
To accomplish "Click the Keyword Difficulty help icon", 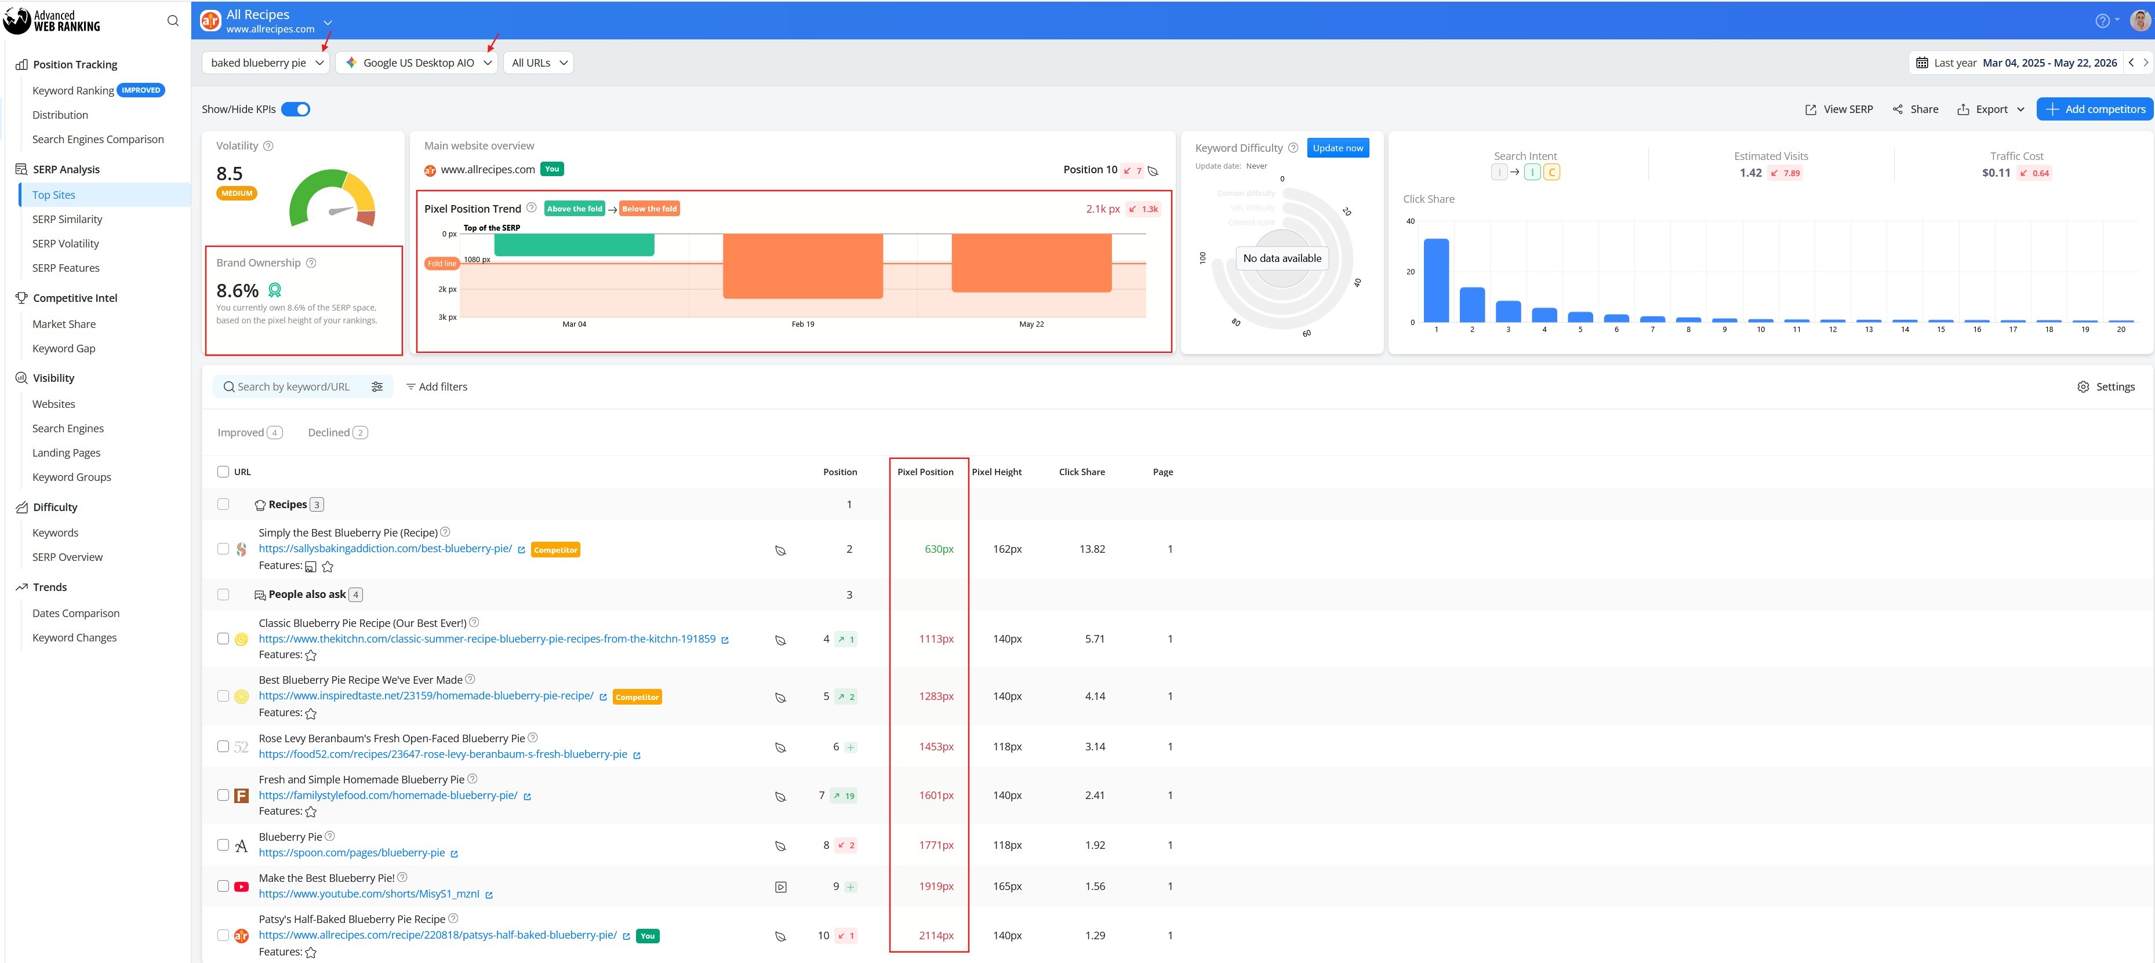I will tap(1292, 148).
